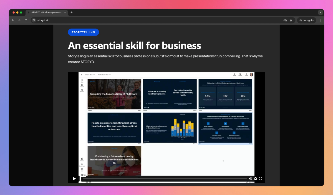Viewport: 333px width, 195px height.
Task: Click the user avatar in the editor
Action: tap(251, 75)
